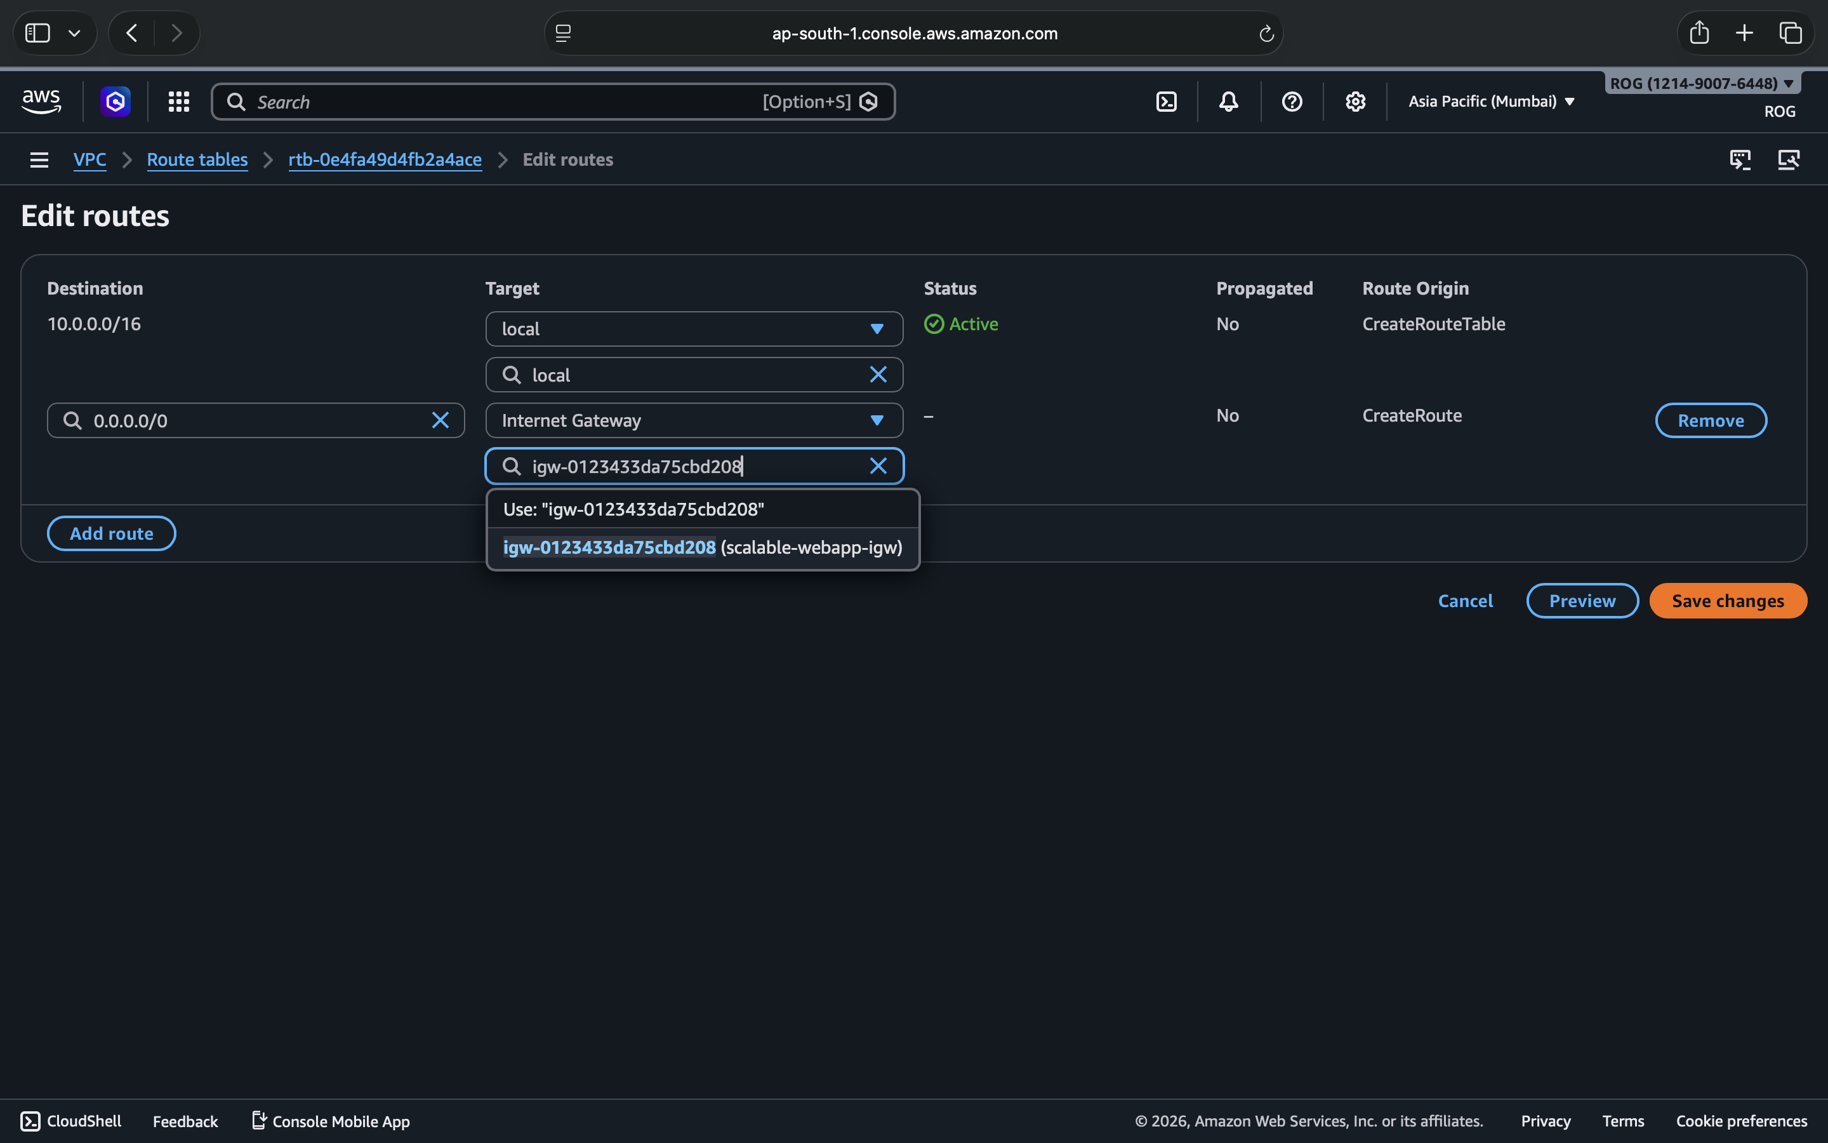Click the Add route button
This screenshot has height=1143, width=1828.
(x=111, y=533)
